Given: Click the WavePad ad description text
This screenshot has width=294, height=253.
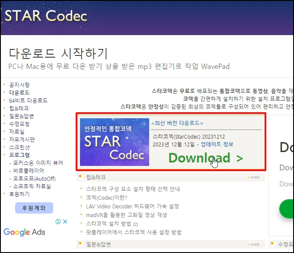Looking at the screenshot, I should 119,66.
